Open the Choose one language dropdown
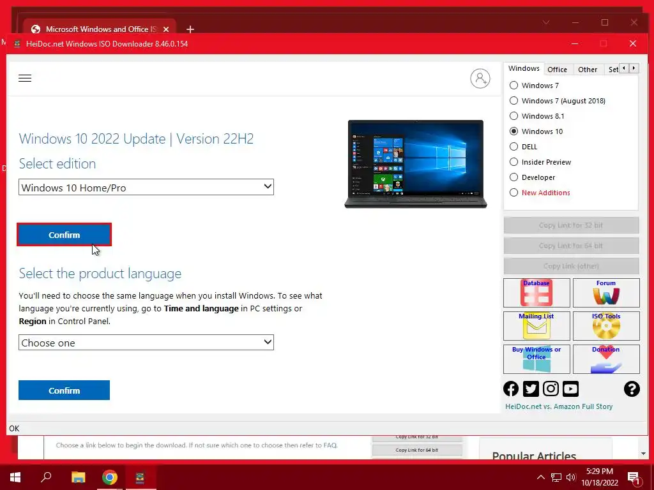Image resolution: width=654 pixels, height=490 pixels. [146, 343]
